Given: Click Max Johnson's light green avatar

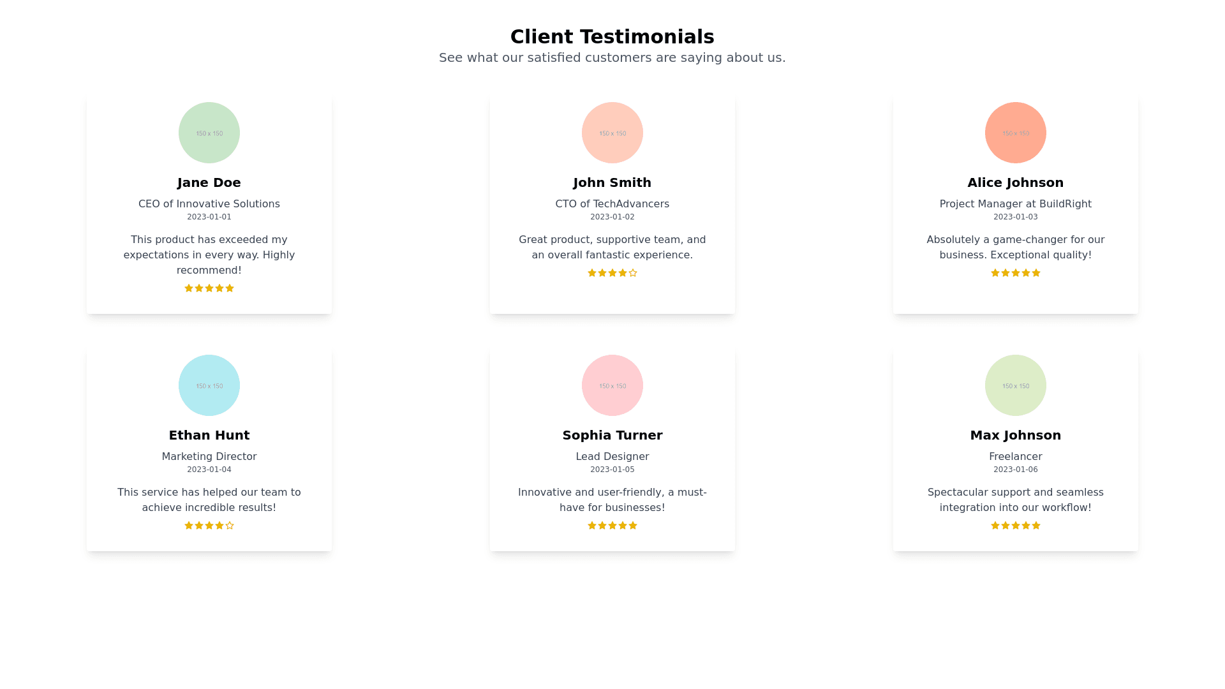Looking at the screenshot, I should [x=1016, y=385].
